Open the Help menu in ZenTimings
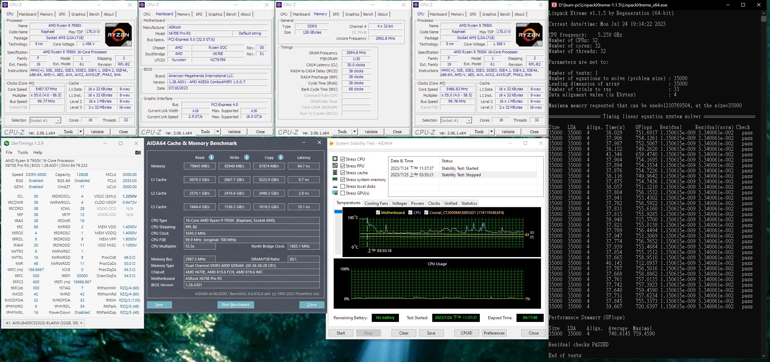This screenshot has height=362, width=770. [x=38, y=152]
